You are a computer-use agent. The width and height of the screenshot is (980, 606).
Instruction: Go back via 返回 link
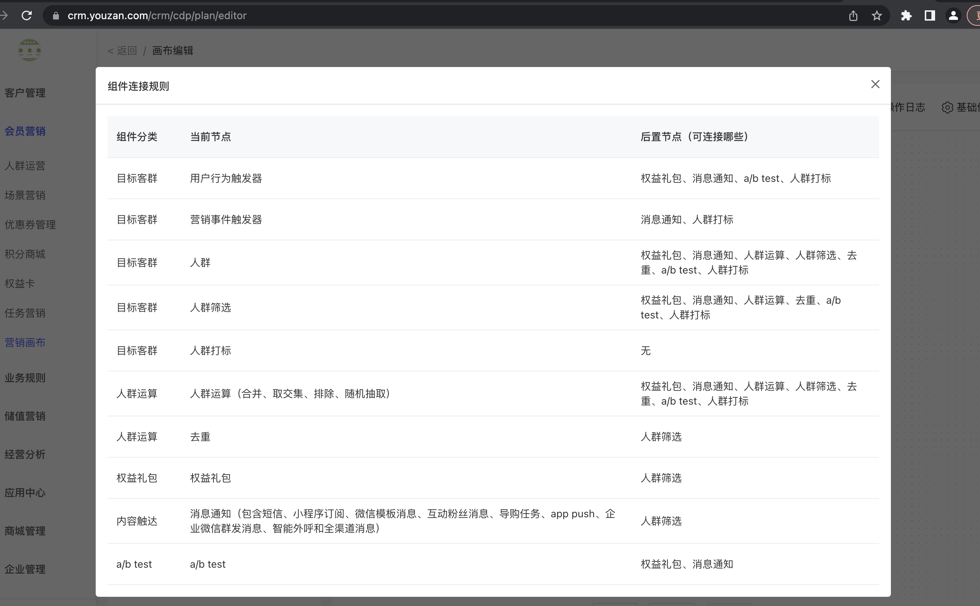tap(122, 50)
